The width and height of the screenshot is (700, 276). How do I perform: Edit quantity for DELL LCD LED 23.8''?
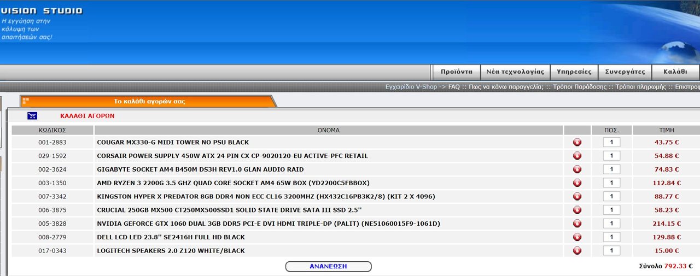[611, 237]
